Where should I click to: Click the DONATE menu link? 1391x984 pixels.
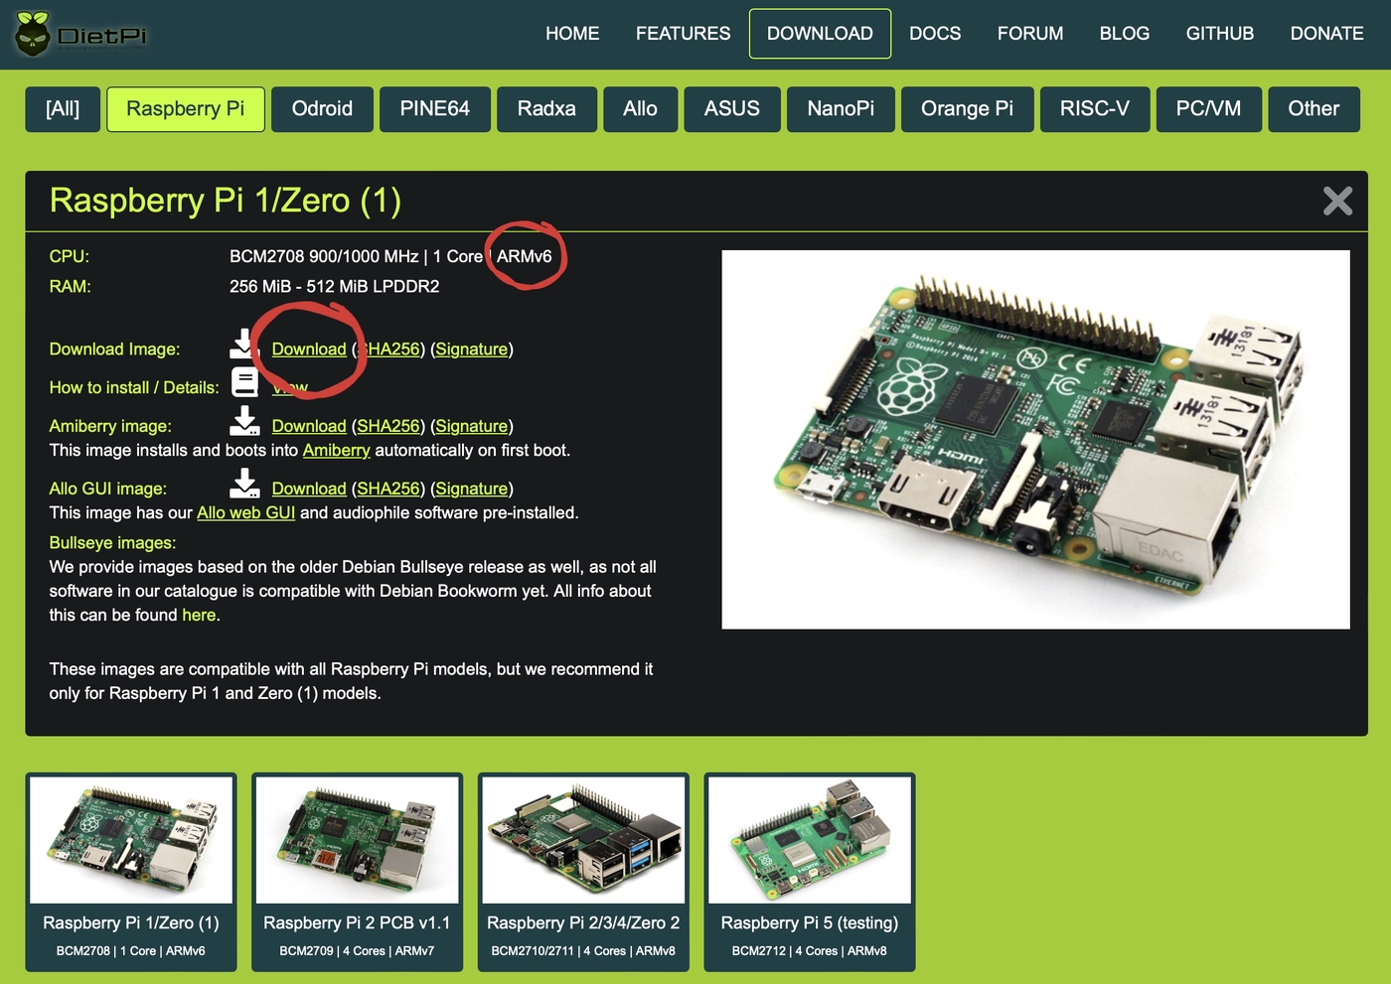(1326, 34)
